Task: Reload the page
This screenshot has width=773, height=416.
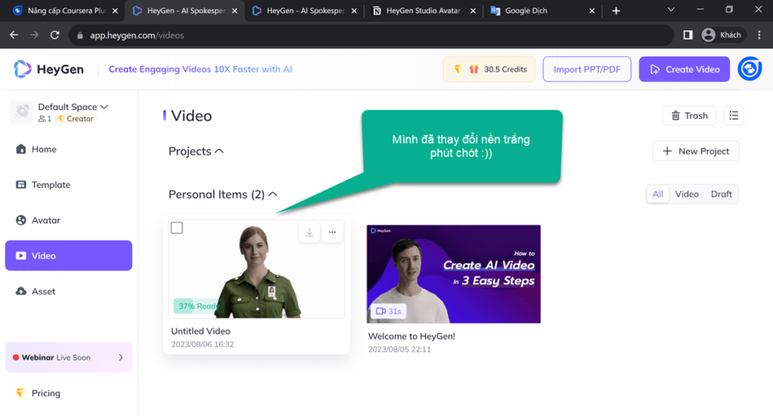Action: coord(54,35)
